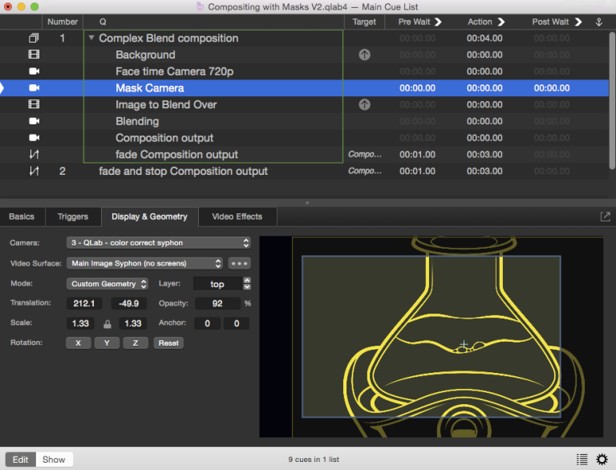Open the Camera selection dropdown
Image resolution: width=616 pixels, height=470 pixels.
[158, 242]
